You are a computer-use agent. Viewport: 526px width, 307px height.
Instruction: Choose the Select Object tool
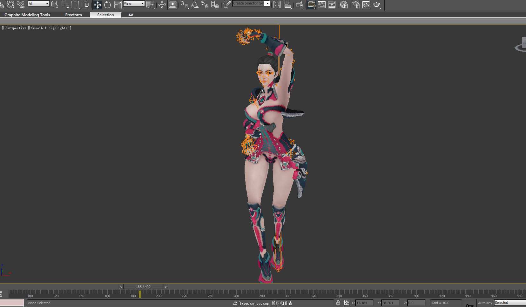55,4
